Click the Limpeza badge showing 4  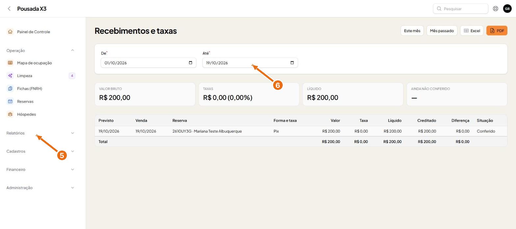tap(72, 76)
